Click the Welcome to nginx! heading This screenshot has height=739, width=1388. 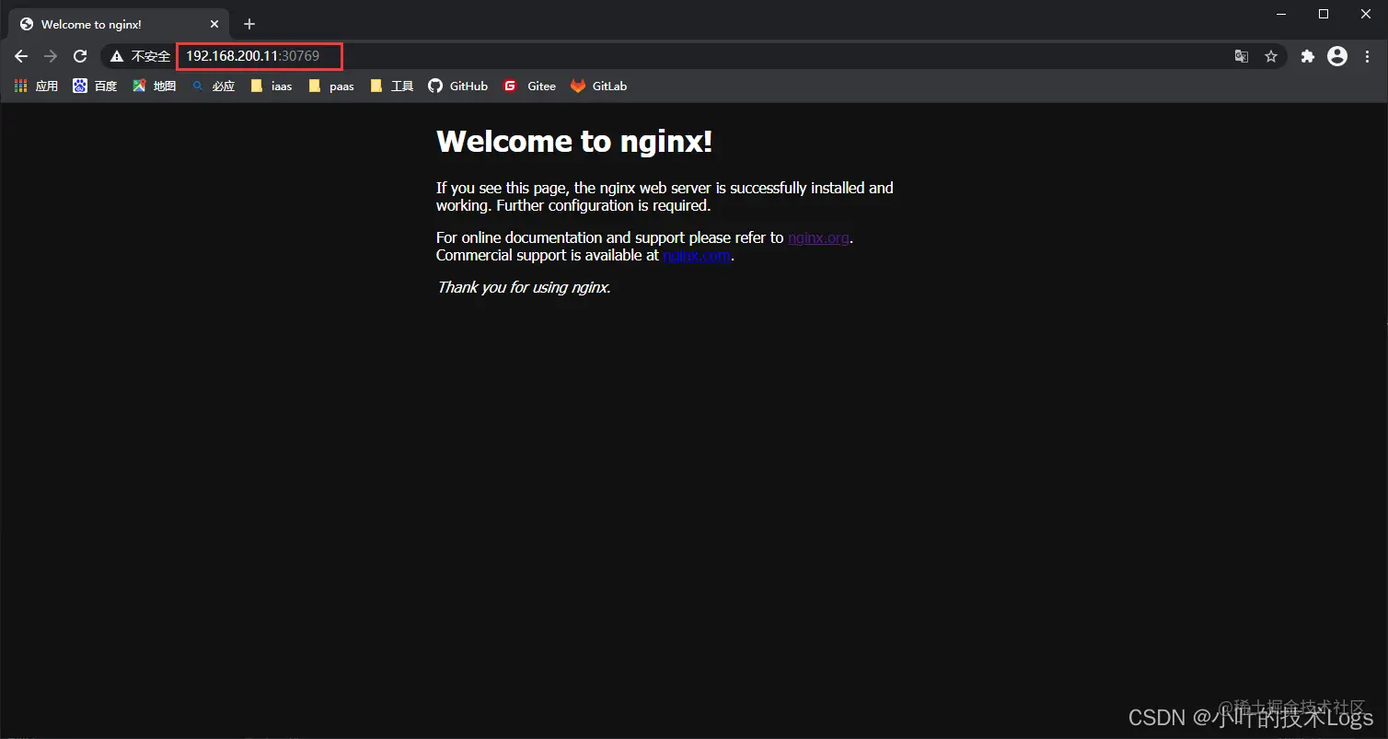574,141
